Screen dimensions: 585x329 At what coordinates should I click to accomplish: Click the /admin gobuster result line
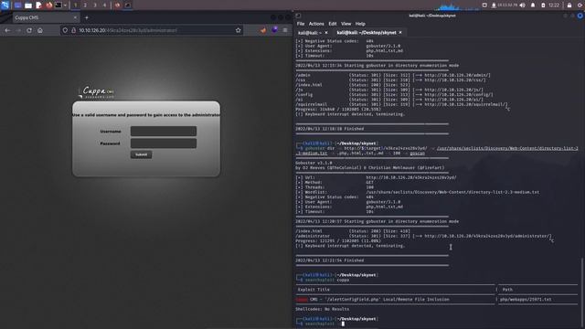tap(393, 75)
